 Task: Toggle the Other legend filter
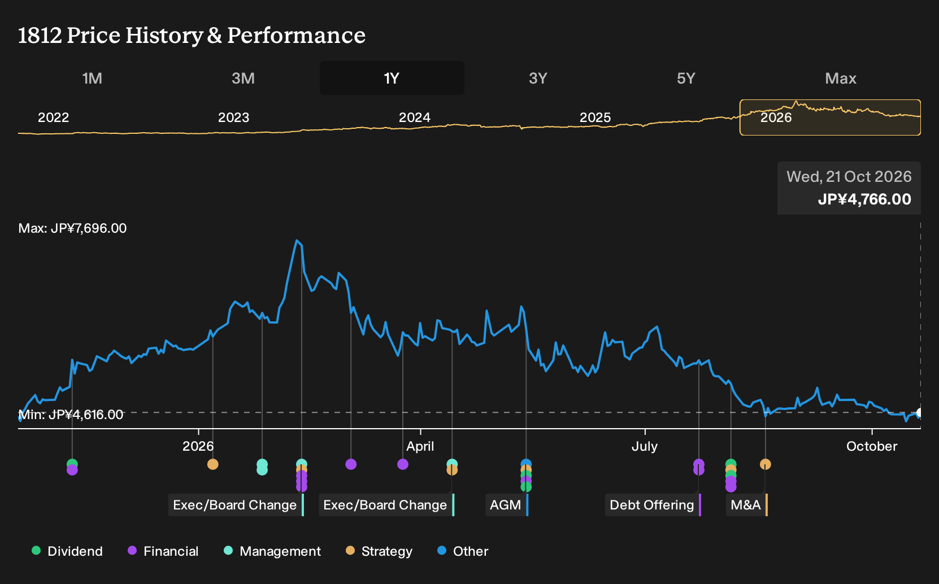coord(463,551)
